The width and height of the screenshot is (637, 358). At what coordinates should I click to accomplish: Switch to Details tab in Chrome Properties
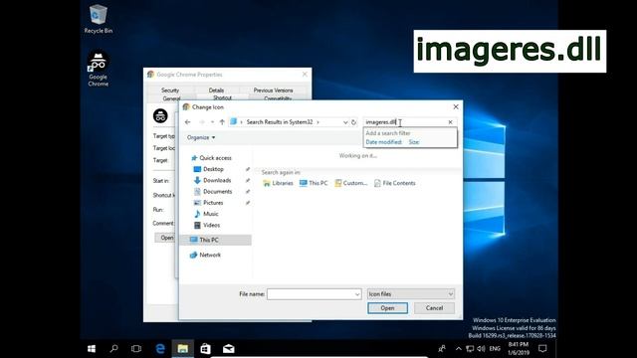point(216,90)
